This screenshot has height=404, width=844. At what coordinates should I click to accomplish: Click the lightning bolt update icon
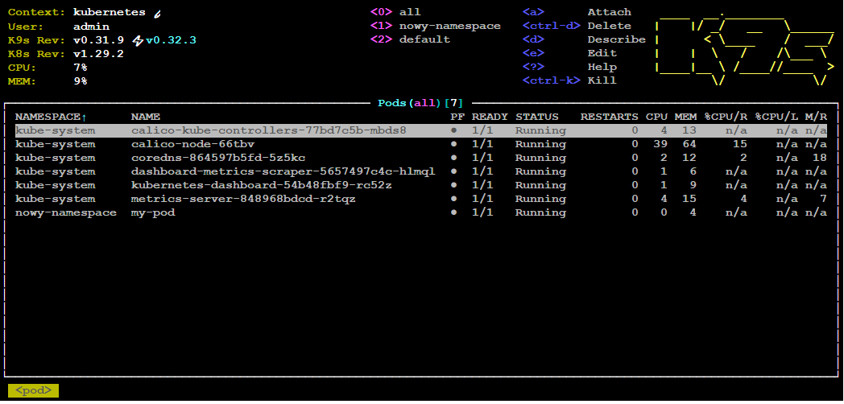[x=139, y=40]
